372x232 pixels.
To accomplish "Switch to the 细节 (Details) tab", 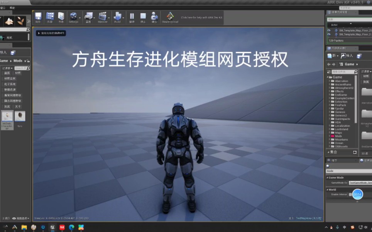I will click(342, 160).
